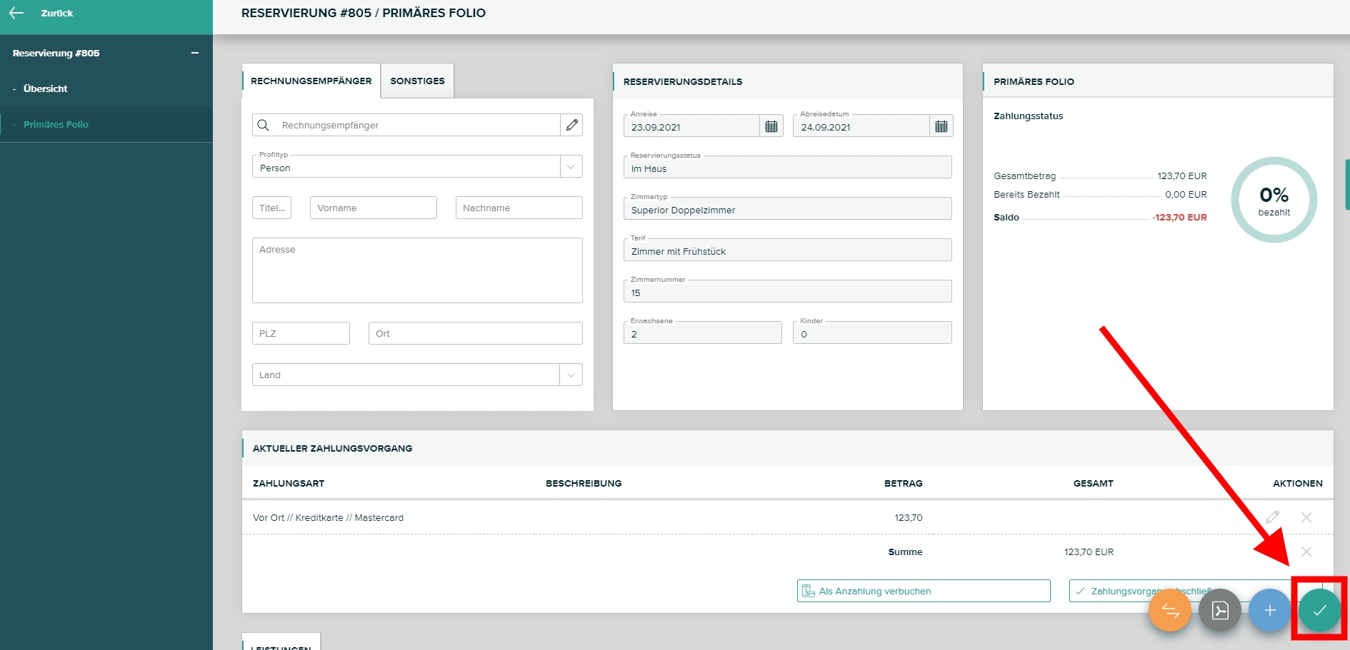Screen dimensions: 1350x650
Task: Remove the Summe row with X
Action: (1306, 552)
